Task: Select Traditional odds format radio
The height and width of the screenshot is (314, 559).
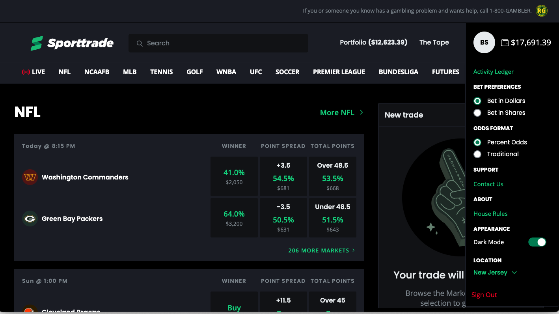Action: point(477,154)
